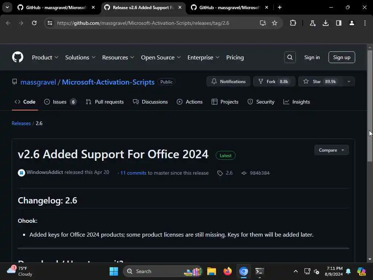This screenshot has height=280, width=373.
Task: Click the Fork button
Action: pos(274,81)
